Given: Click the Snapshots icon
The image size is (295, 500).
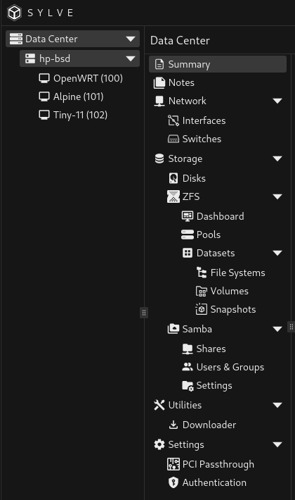Looking at the screenshot, I should pyautogui.click(x=201, y=309).
